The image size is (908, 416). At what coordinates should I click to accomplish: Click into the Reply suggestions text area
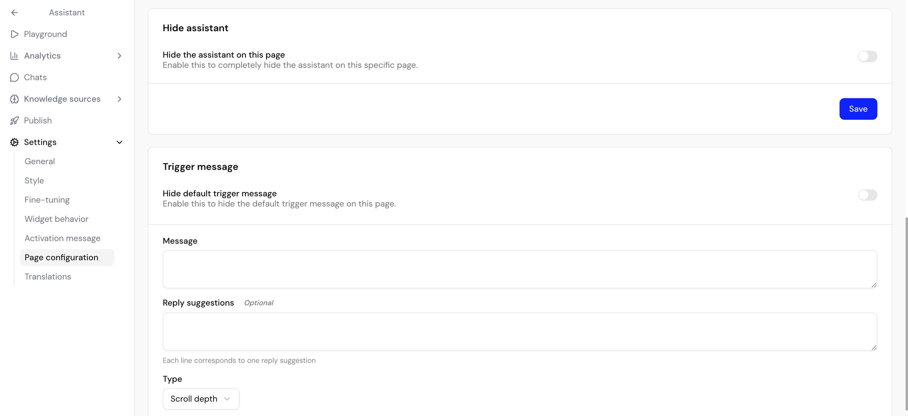519,331
